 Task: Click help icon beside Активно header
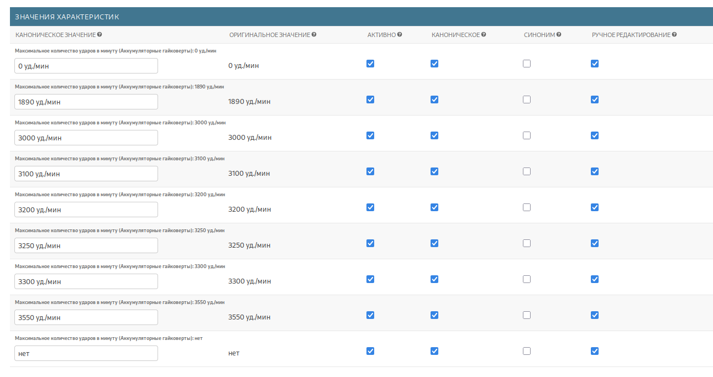[x=400, y=34]
